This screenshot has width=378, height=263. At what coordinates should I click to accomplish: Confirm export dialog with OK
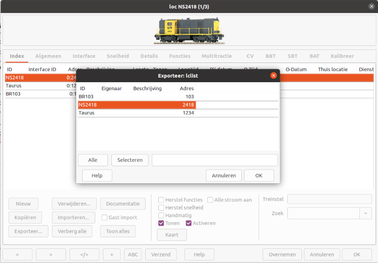(259, 175)
